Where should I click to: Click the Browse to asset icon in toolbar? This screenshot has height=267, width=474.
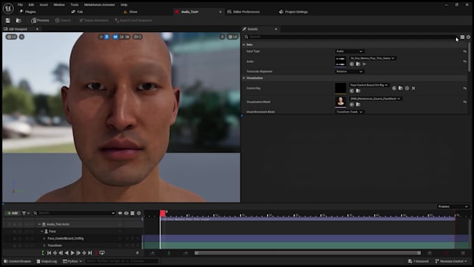18,20
